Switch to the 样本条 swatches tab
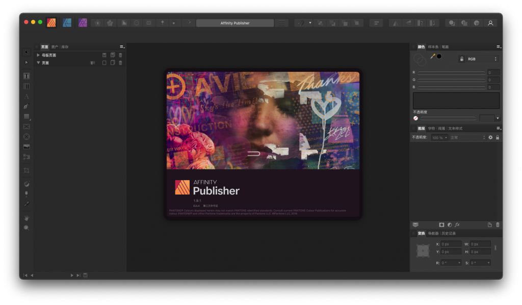The height and width of the screenshot is (305, 522). (433, 47)
